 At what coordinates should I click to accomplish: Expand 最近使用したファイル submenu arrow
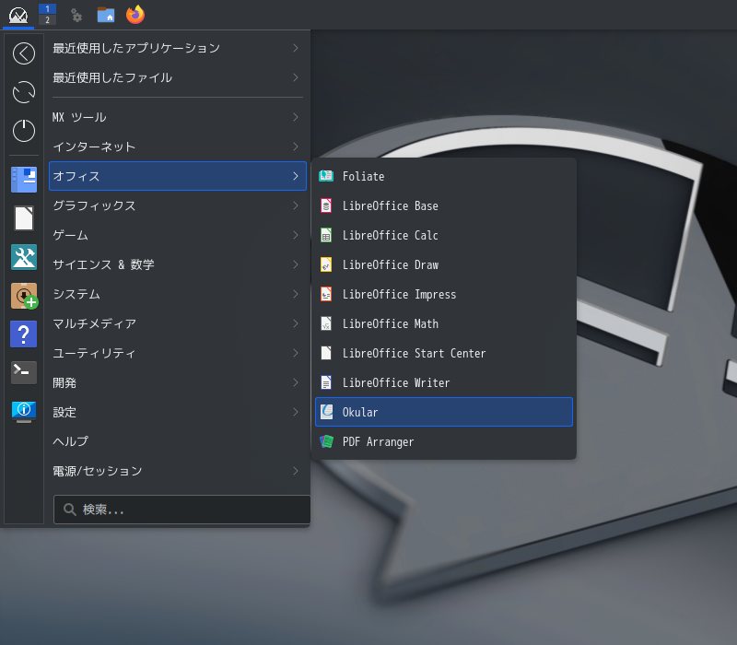pos(295,77)
